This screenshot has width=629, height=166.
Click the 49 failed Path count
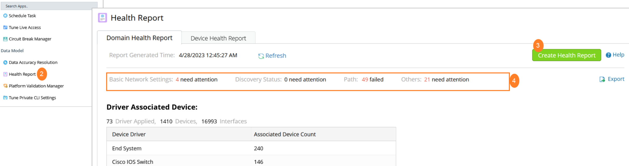tap(365, 80)
